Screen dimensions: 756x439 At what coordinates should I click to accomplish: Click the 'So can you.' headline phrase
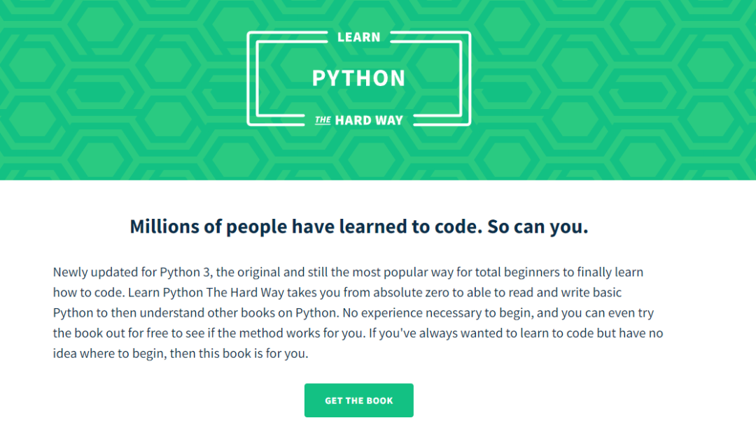[538, 226]
